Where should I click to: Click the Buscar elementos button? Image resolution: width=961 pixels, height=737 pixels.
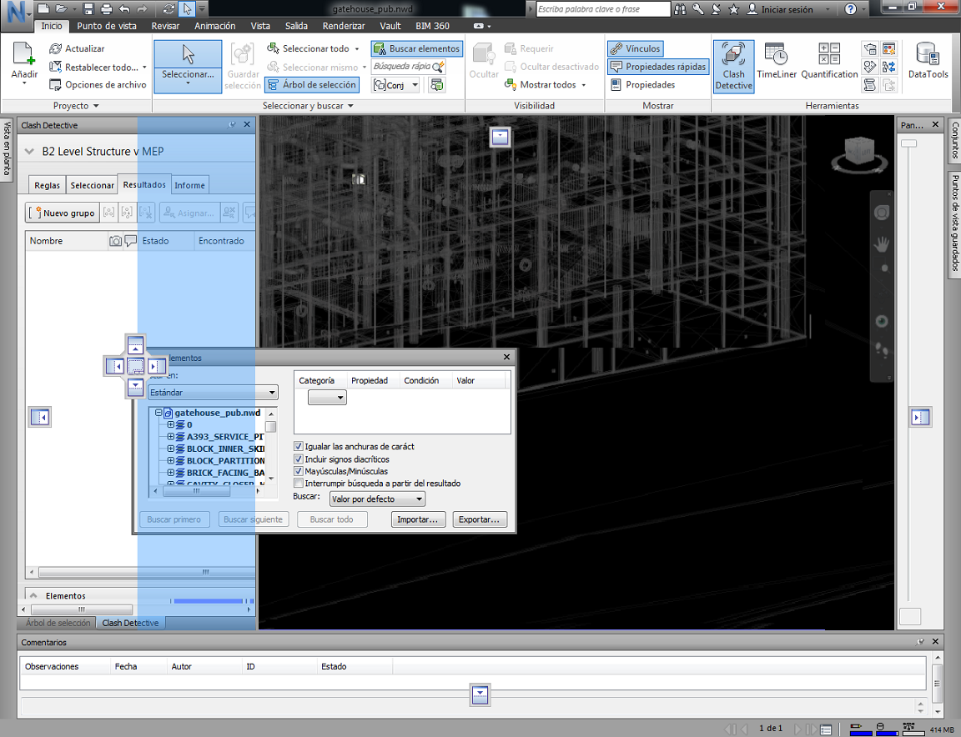pyautogui.click(x=416, y=49)
